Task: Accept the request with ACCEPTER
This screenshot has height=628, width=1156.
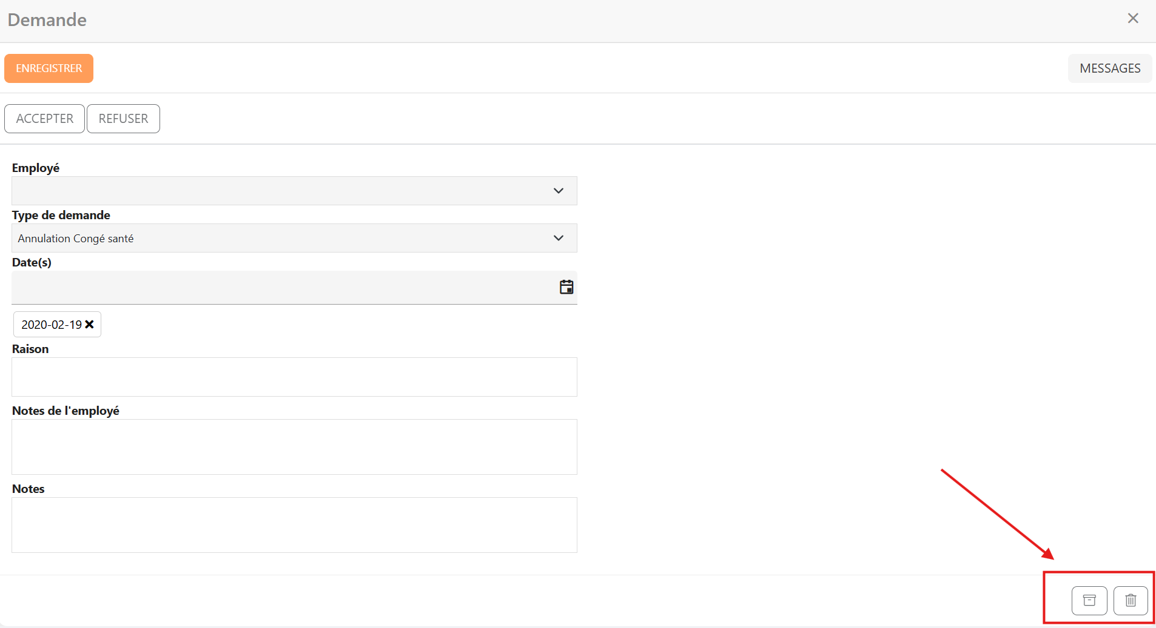Action: [x=45, y=119]
